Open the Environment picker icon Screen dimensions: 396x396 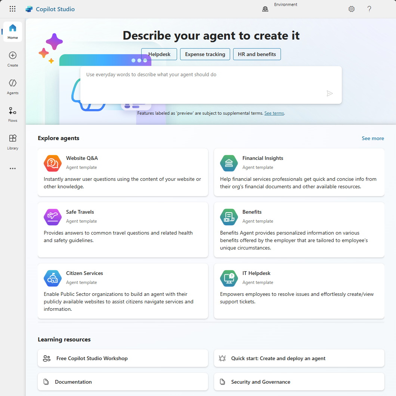click(x=265, y=9)
